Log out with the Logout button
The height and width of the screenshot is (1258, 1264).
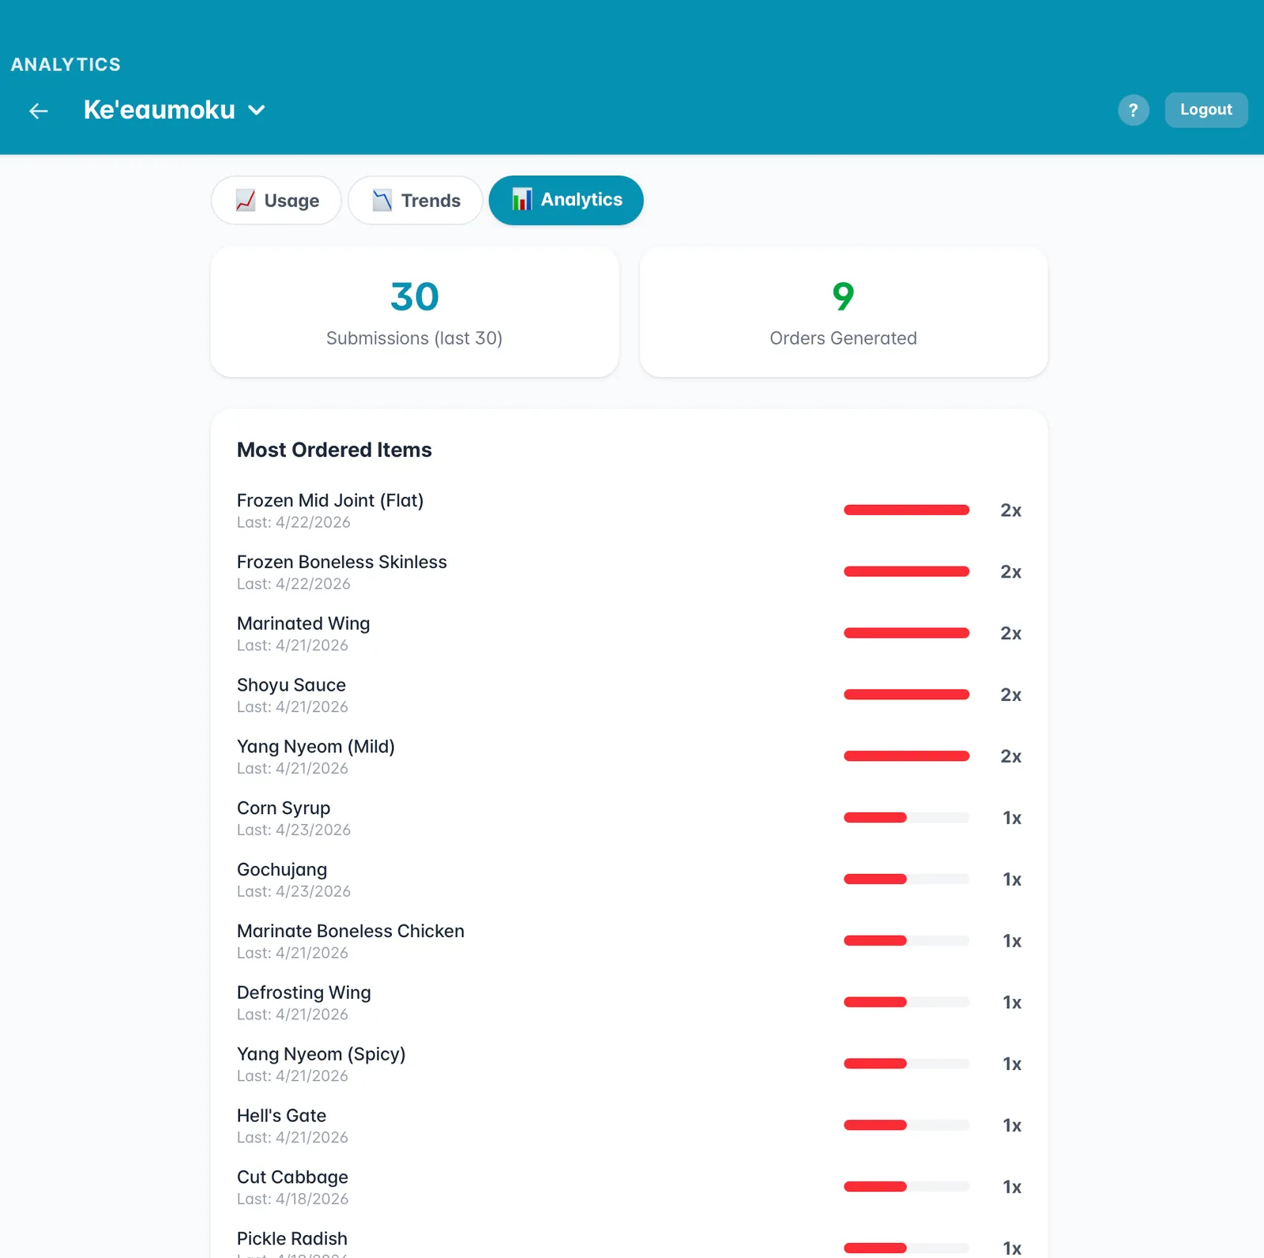(x=1206, y=110)
